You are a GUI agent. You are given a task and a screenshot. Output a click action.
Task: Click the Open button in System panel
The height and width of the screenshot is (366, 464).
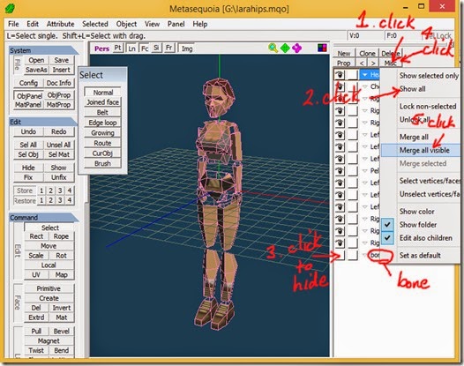coord(36,60)
